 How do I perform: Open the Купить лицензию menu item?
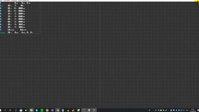pos(24,1)
